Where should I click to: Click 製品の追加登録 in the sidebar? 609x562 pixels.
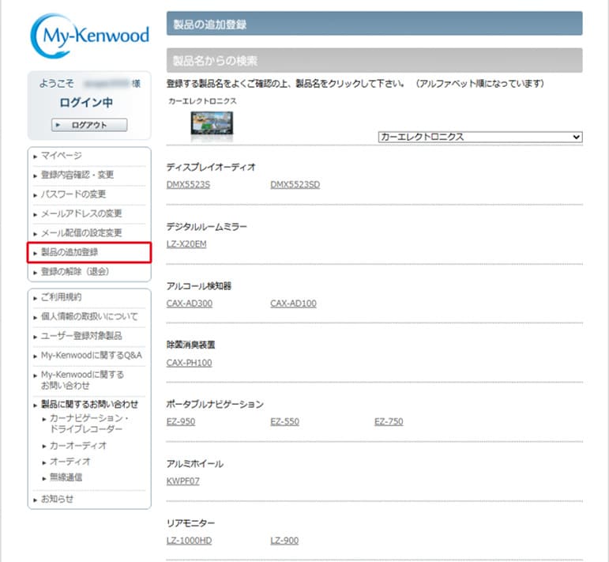[70, 253]
